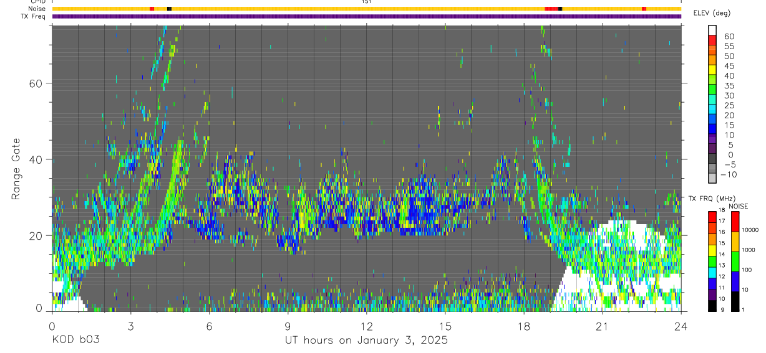Click the time axis tick label "15"

tap(445, 327)
